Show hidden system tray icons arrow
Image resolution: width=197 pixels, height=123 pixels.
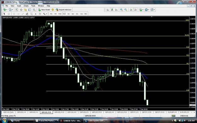(172, 120)
